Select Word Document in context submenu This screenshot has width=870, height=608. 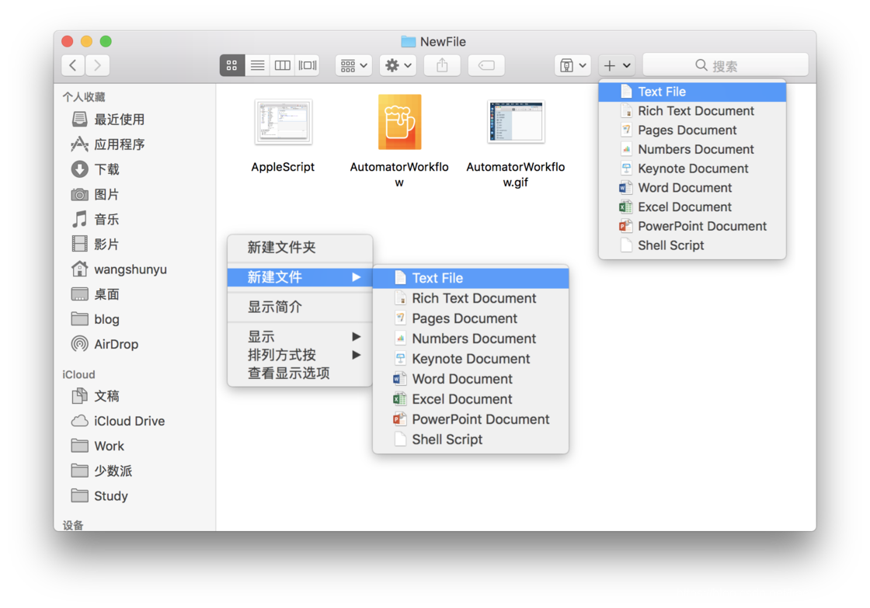click(x=471, y=379)
